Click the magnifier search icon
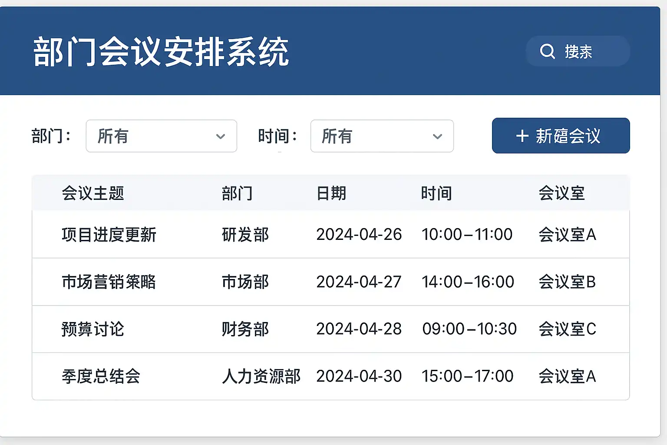The height and width of the screenshot is (445, 667). [x=547, y=51]
